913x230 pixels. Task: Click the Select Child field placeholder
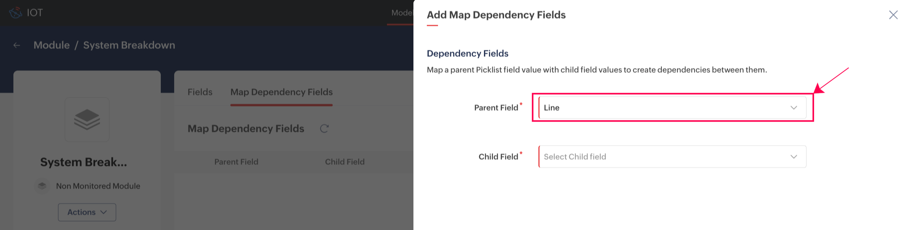(x=575, y=157)
